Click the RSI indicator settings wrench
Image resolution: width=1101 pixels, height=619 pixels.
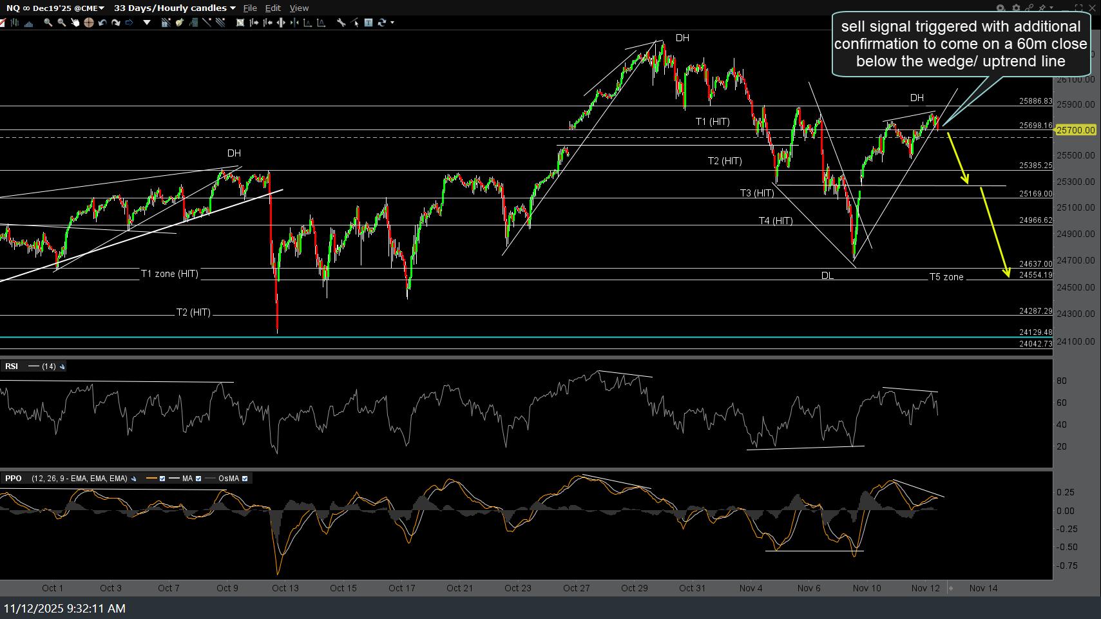coord(62,367)
